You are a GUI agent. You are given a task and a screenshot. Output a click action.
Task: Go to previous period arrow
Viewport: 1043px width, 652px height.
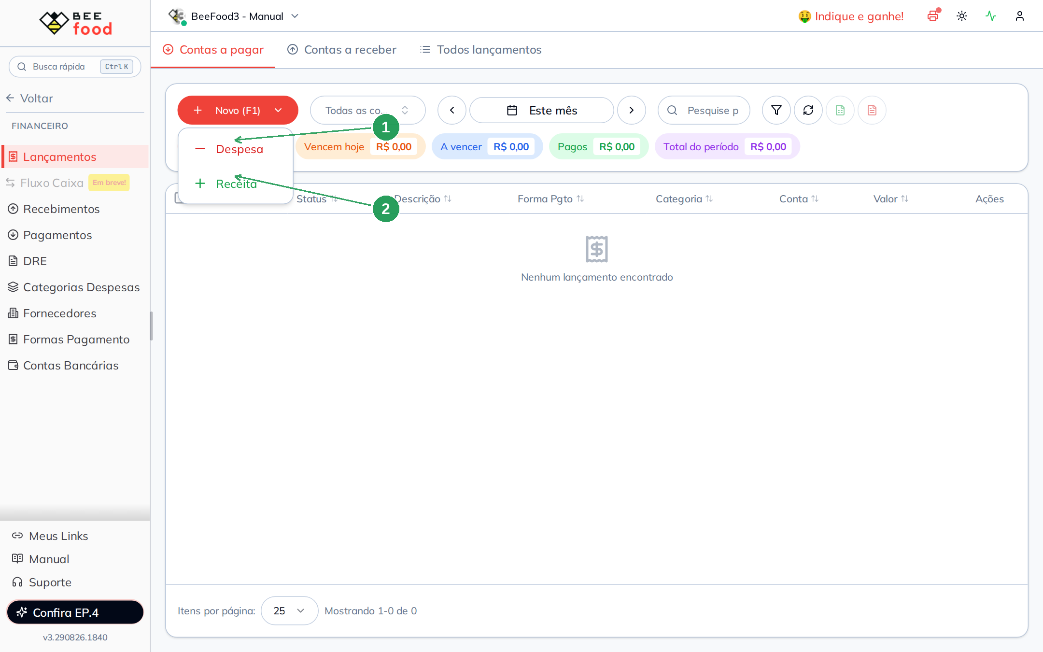pyautogui.click(x=452, y=110)
